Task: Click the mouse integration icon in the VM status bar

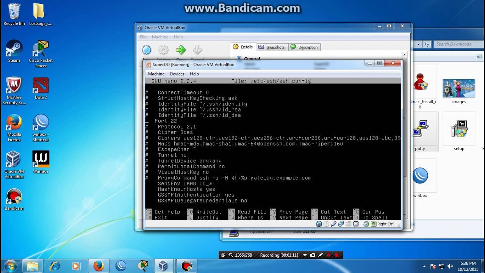Action: (366, 224)
